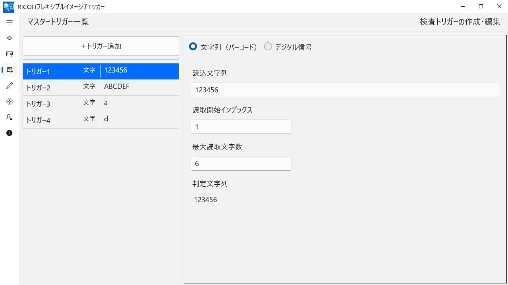The width and height of the screenshot is (508, 285).
Task: Select トリガー2 with value ABCDEF
Action: [x=101, y=88]
